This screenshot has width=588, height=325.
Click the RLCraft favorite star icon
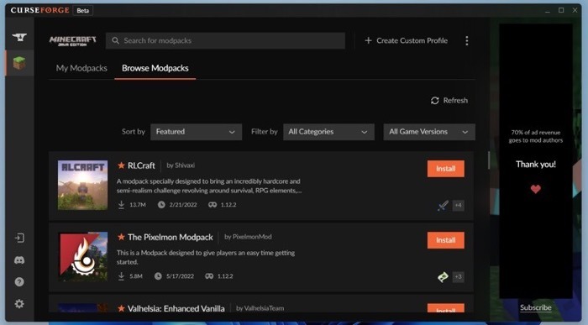click(x=121, y=165)
